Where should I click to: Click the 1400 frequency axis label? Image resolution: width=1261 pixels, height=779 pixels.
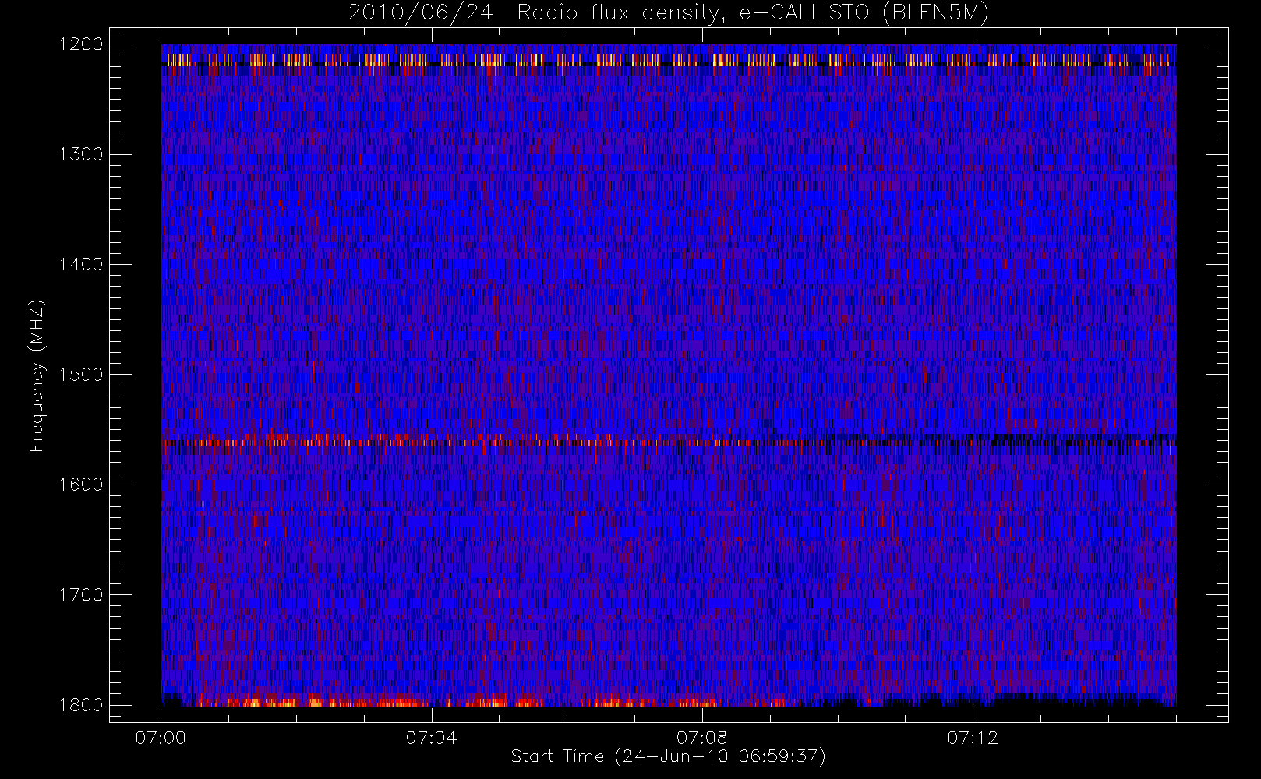(x=81, y=264)
